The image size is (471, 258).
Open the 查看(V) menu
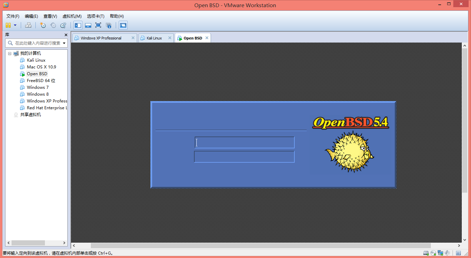click(x=50, y=16)
